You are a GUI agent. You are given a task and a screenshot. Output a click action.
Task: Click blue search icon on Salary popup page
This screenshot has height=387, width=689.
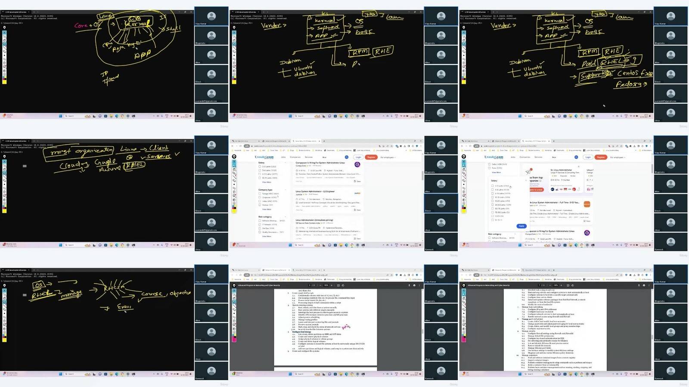coord(577,157)
